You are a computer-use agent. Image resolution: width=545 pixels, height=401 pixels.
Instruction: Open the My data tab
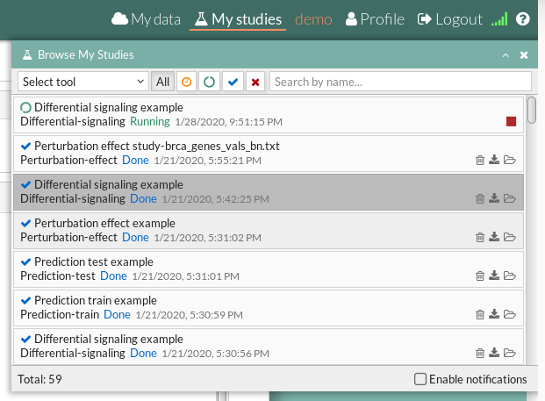(146, 19)
